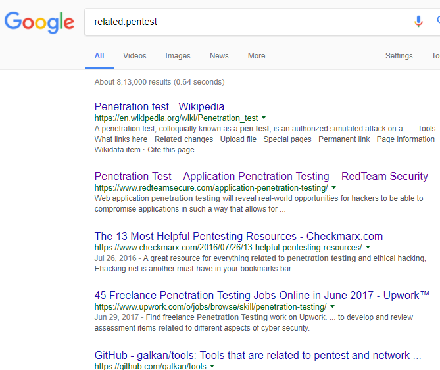Screen dimensions: 440x370
Task: Switch to the Videos tab
Action: 135,56
